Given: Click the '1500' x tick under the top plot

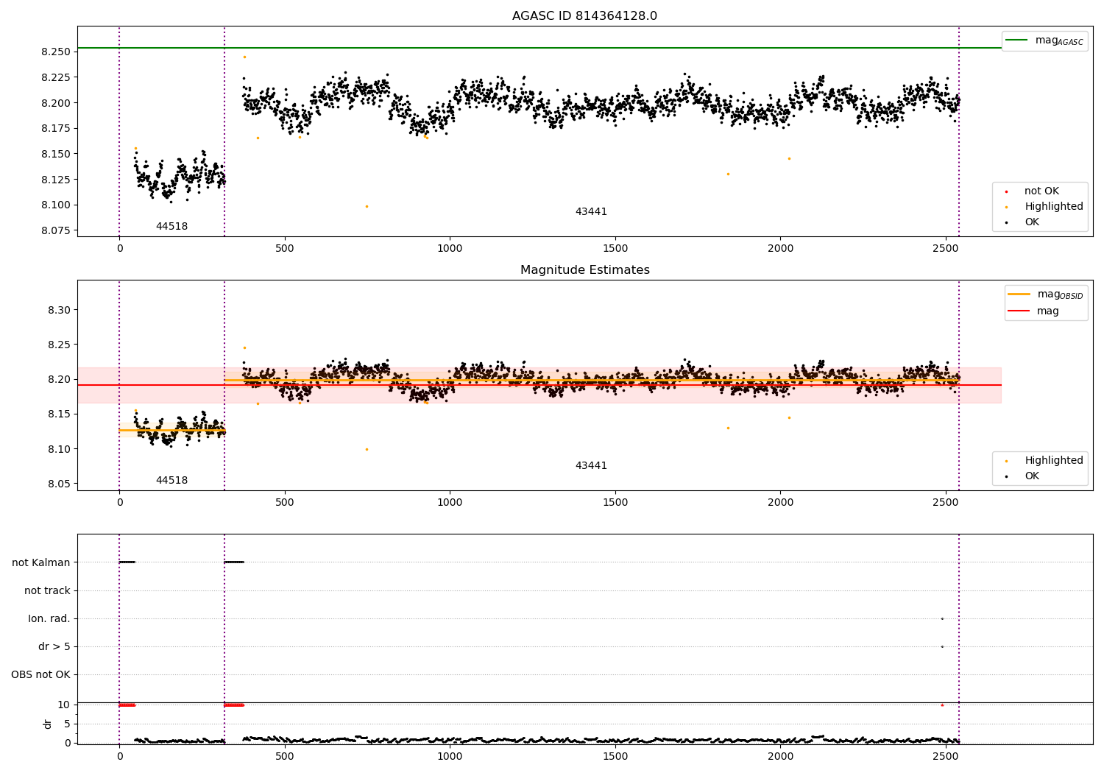Looking at the screenshot, I should point(615,249).
